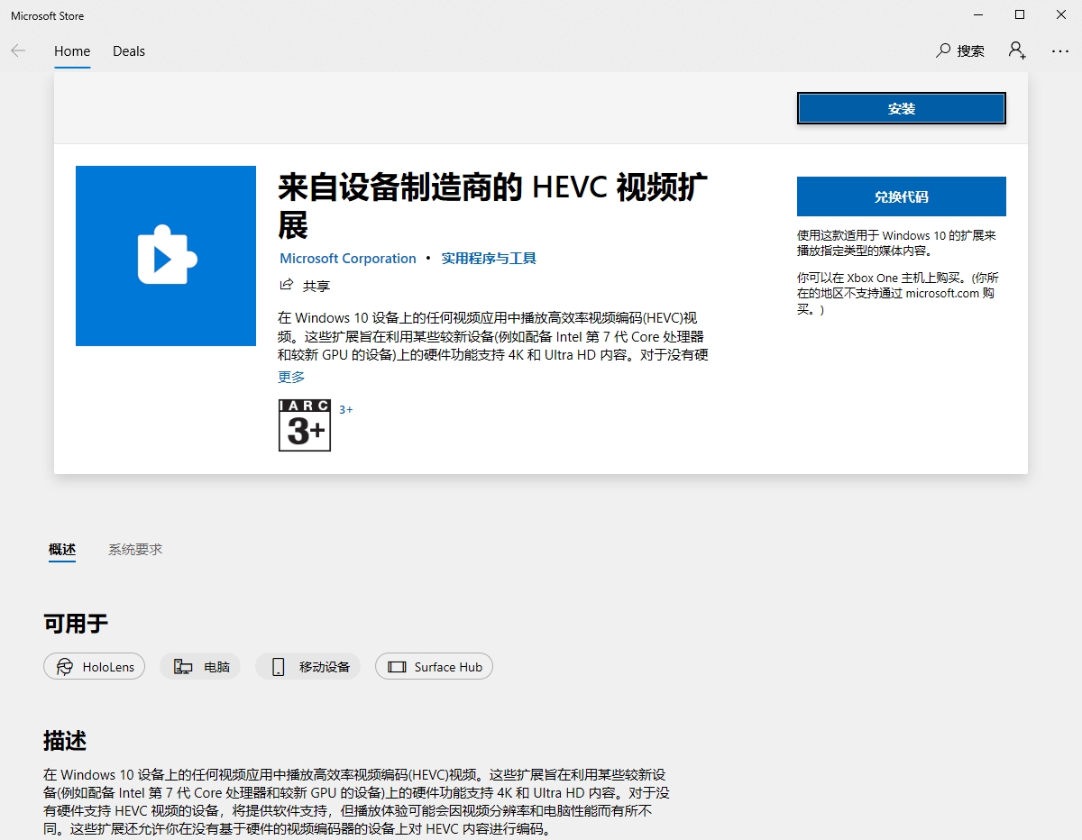The image size is (1082, 840).
Task: Select the HoloLens device chip
Action: click(94, 667)
